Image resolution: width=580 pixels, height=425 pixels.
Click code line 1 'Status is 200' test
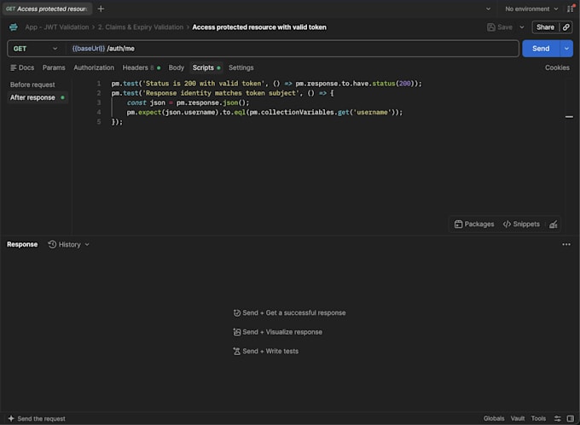pos(266,84)
